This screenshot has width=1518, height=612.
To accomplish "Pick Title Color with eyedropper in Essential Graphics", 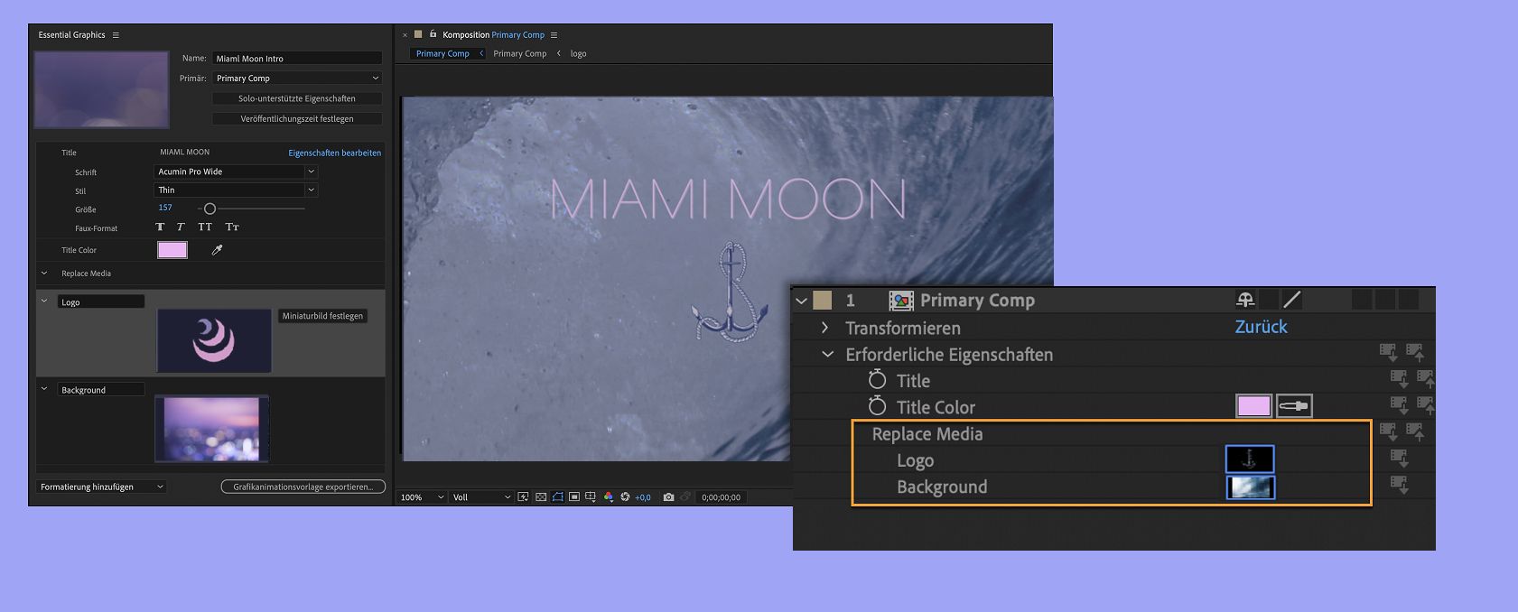I will pos(217,250).
